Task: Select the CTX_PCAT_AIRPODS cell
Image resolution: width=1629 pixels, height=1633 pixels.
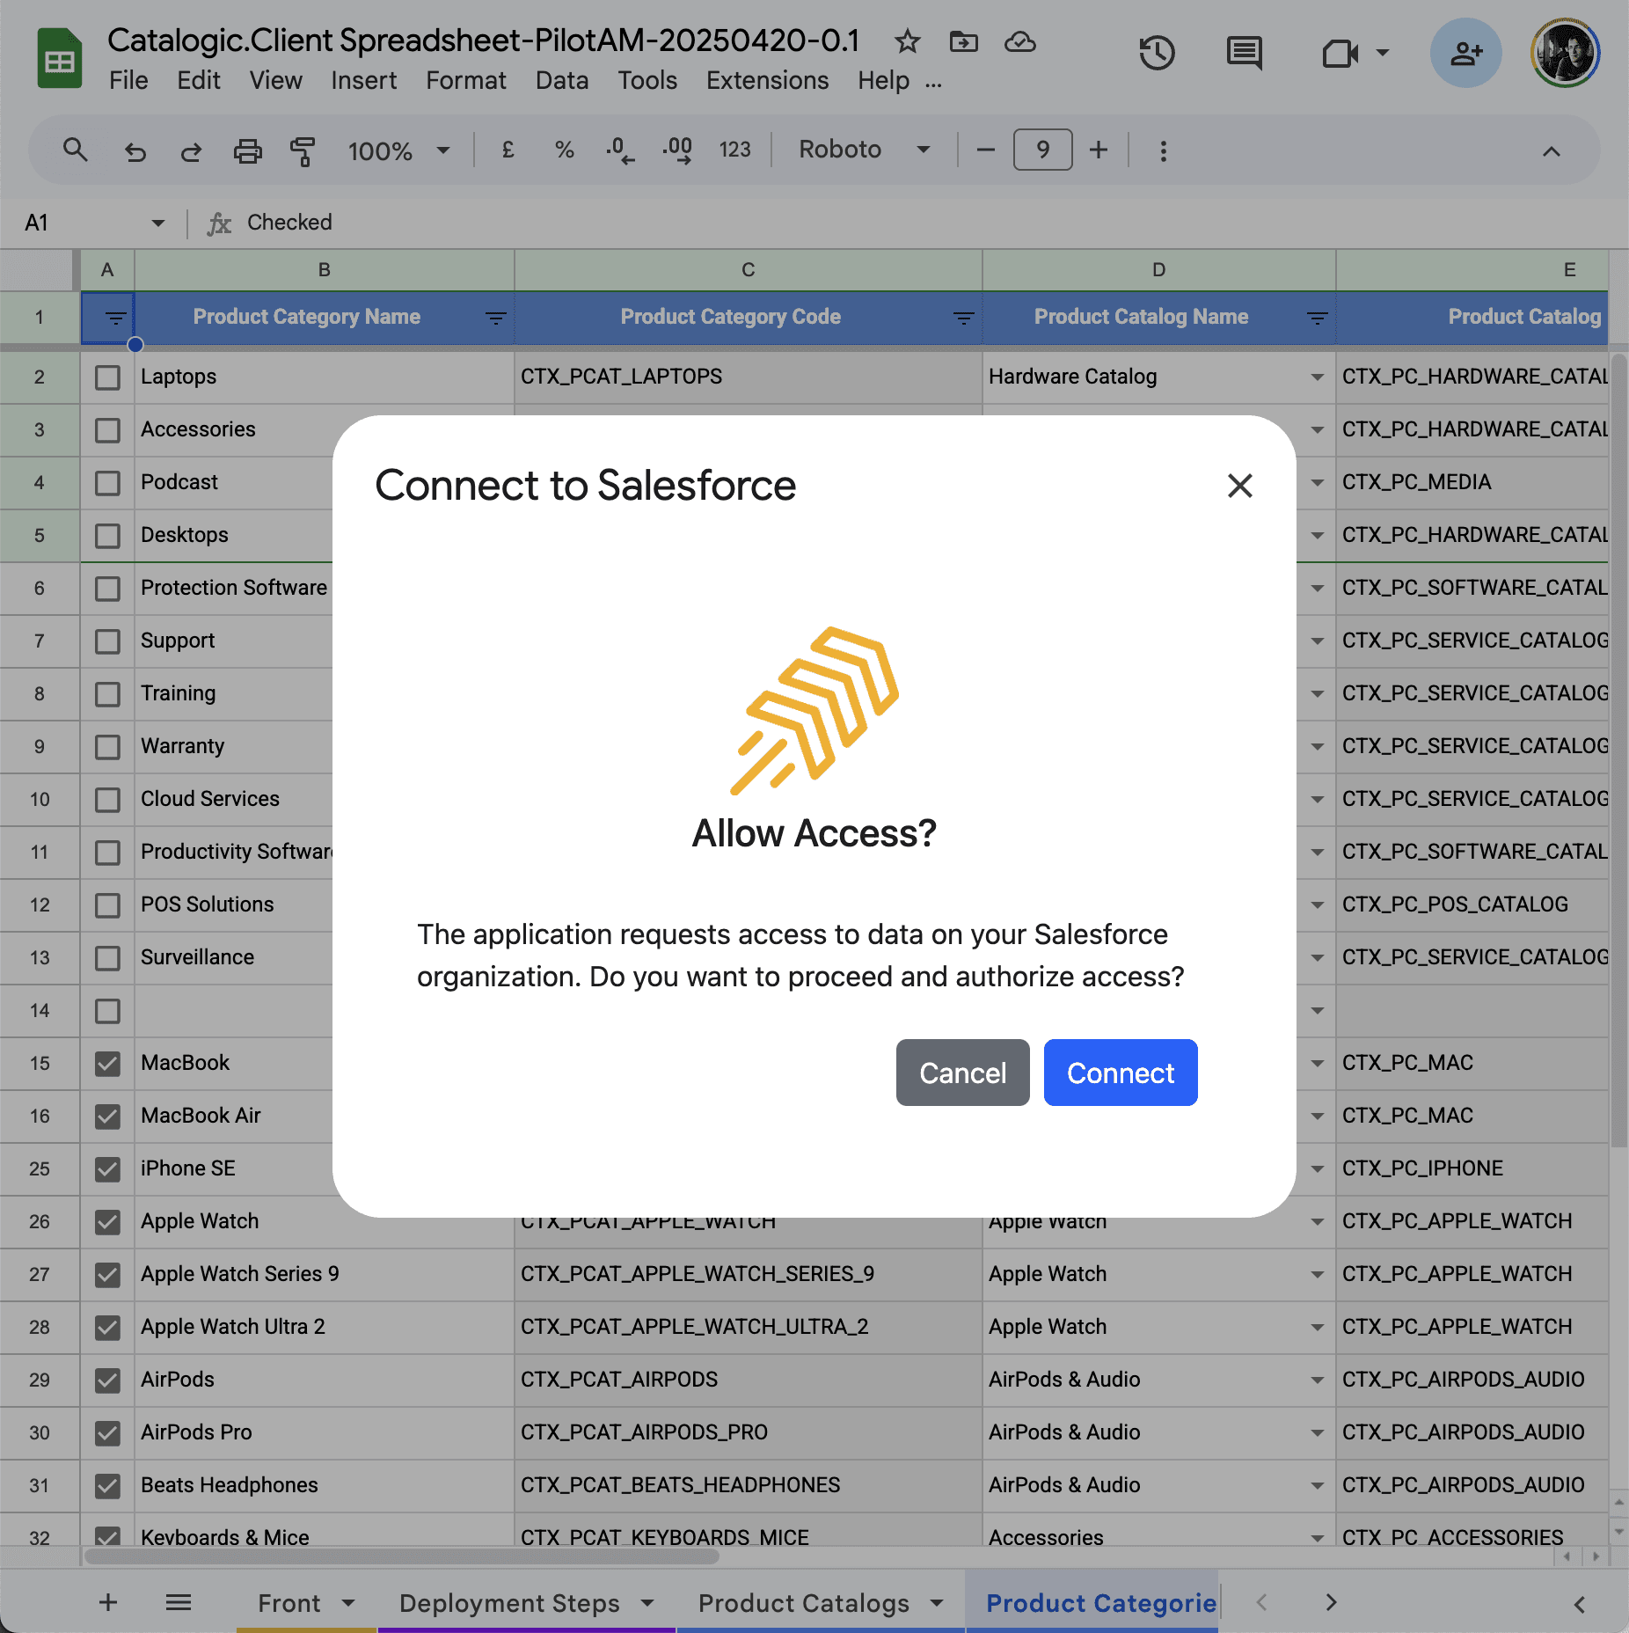Action: tap(748, 1380)
